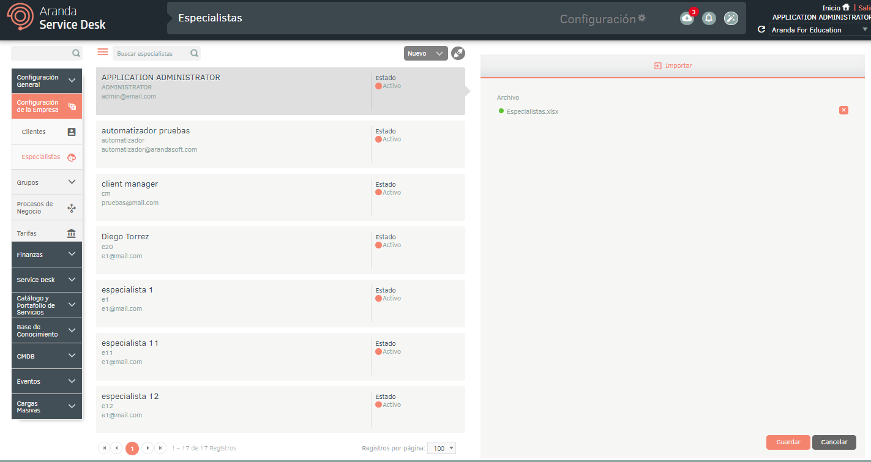Select the automatizador pruebas specialist card
Image resolution: width=871 pixels, height=462 pixels.
[x=280, y=144]
